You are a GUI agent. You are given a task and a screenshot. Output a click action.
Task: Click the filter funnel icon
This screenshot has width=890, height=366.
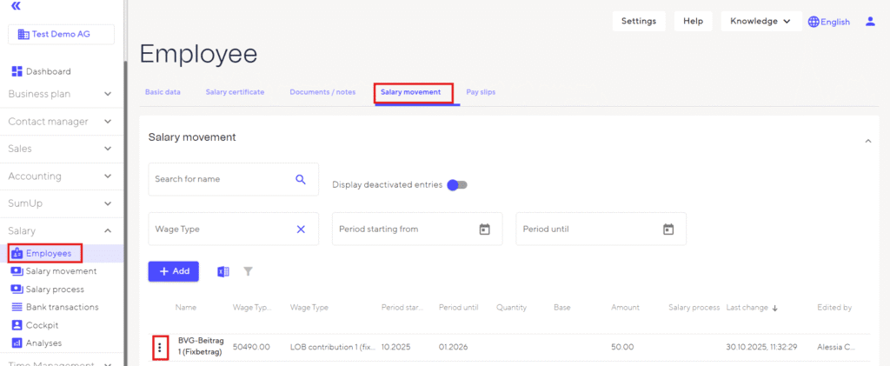click(x=249, y=271)
